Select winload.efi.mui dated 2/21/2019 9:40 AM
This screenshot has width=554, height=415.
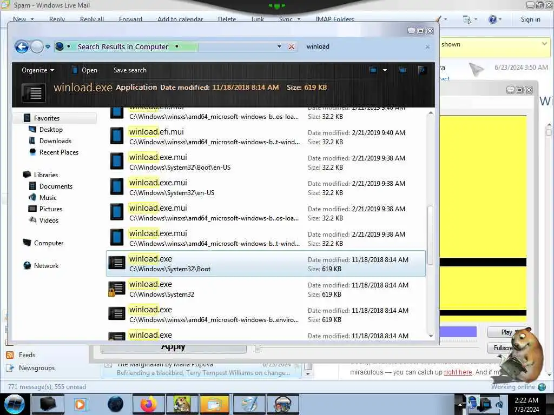click(266, 137)
